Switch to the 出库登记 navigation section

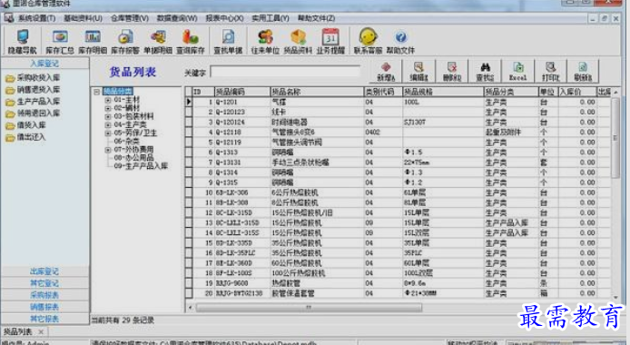[x=44, y=271]
